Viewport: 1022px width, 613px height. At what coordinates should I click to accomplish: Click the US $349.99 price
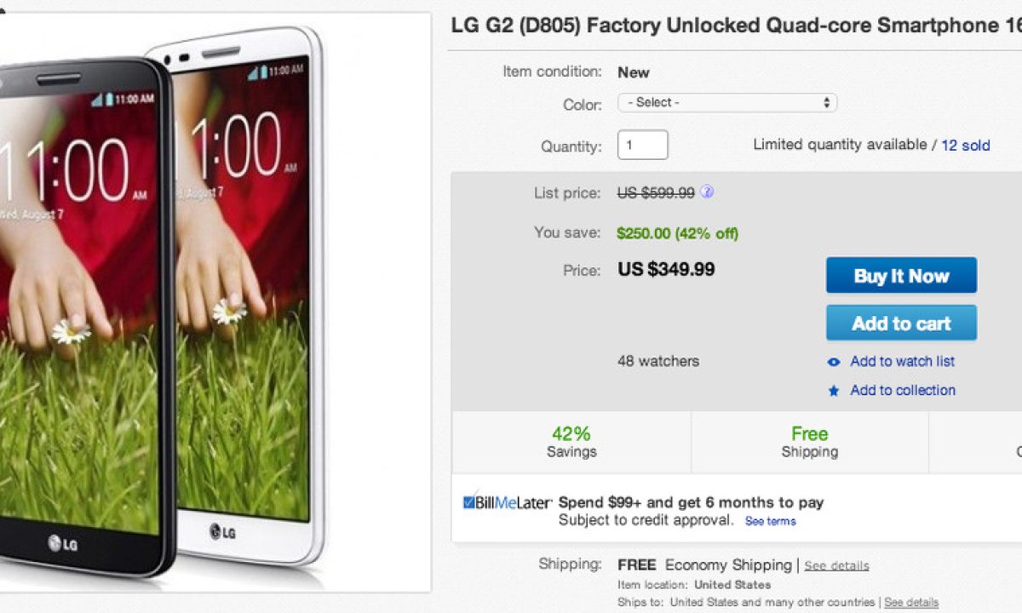(x=666, y=271)
